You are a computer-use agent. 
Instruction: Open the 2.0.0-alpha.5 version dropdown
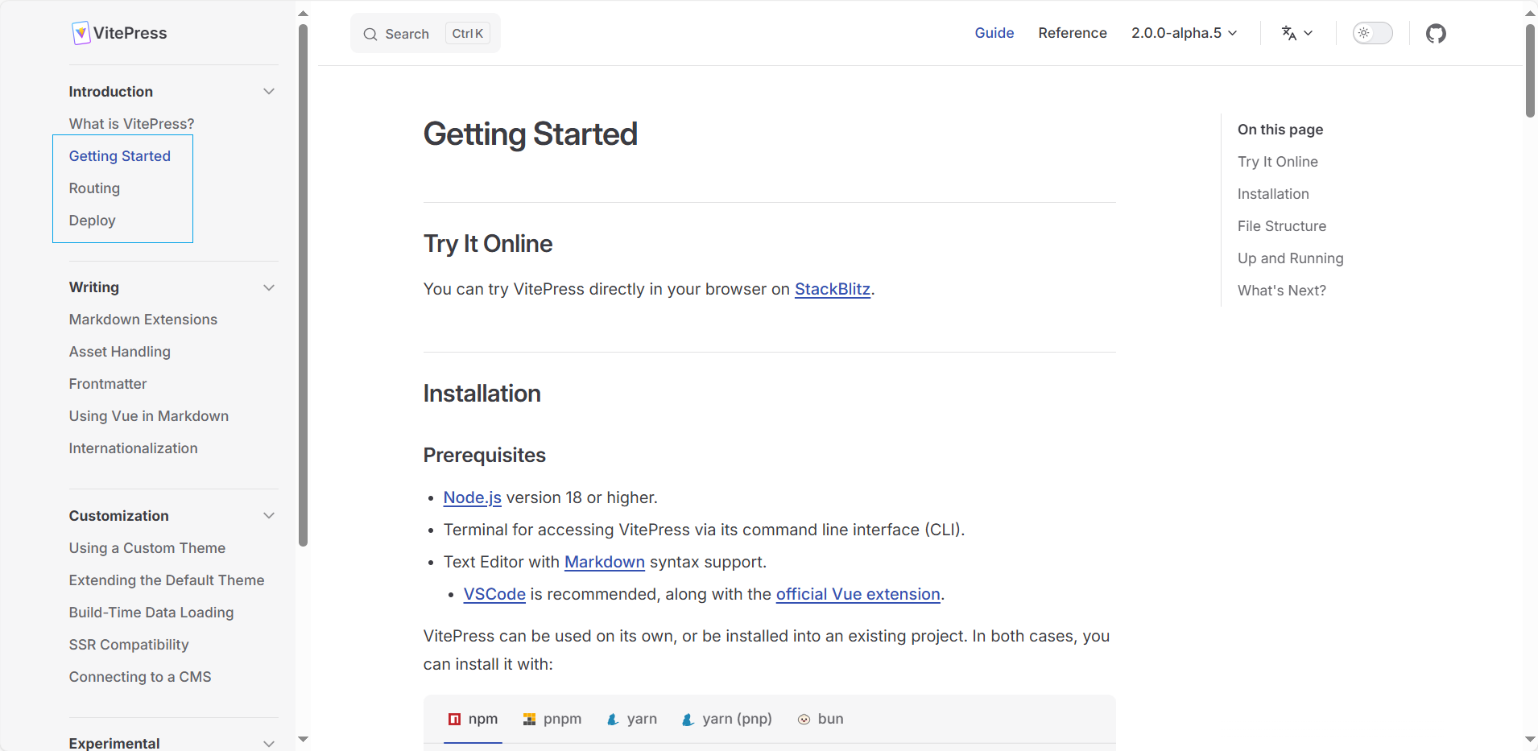click(x=1184, y=33)
